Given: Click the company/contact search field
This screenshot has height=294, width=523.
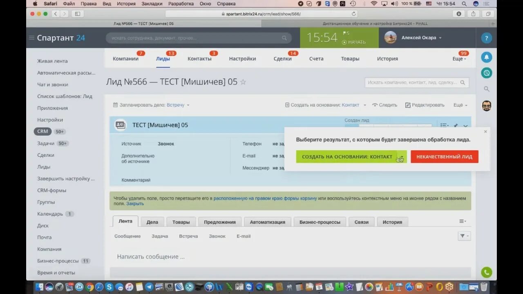Looking at the screenshot, I should tap(417, 82).
